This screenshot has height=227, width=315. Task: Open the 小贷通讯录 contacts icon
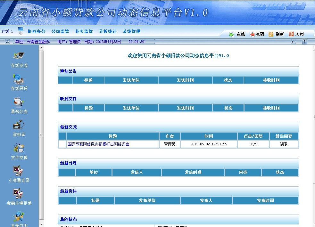18,171
